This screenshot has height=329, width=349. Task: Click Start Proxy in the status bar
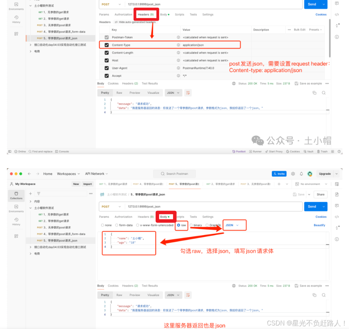click(x=274, y=152)
